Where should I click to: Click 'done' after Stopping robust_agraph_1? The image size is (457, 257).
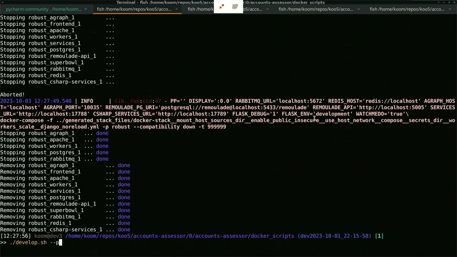click(102, 133)
